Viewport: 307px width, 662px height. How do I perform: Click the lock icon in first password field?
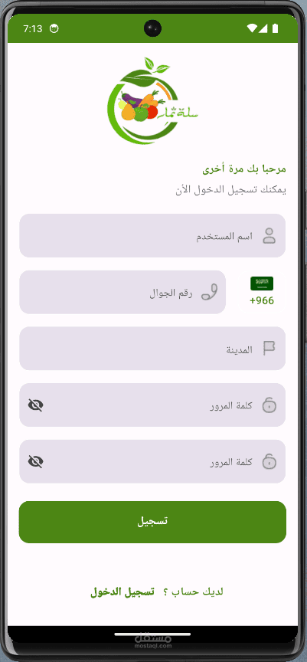tap(269, 405)
